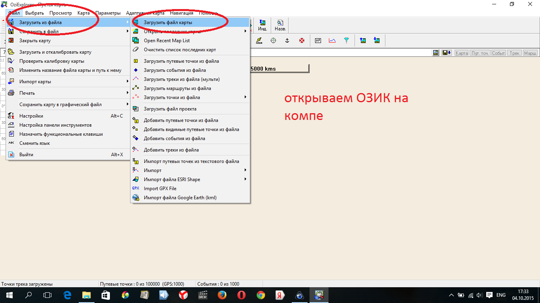Viewport: 540px width, 303px height.
Task: Click the crosshair circle toolbar icon
Action: (x=273, y=41)
